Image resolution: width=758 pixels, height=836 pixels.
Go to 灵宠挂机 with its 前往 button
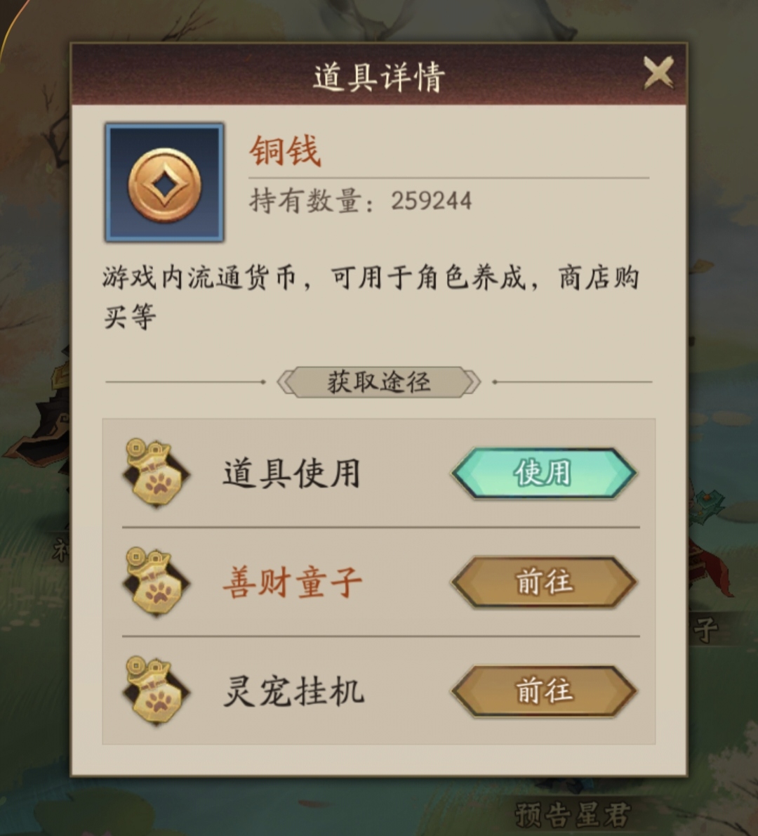click(544, 691)
